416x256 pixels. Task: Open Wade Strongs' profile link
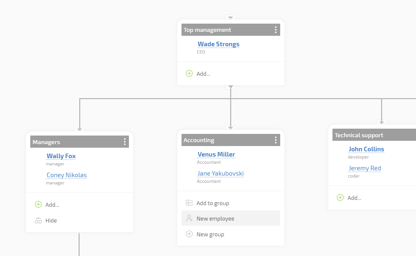[218, 44]
